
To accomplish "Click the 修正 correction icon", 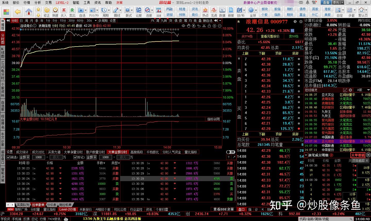I will (x=47, y=10).
